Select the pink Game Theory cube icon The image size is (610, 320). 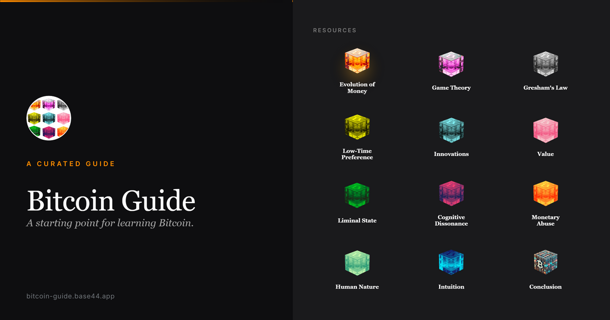coord(451,63)
